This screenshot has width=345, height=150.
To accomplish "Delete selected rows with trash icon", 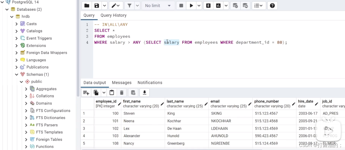I will coord(122,93).
